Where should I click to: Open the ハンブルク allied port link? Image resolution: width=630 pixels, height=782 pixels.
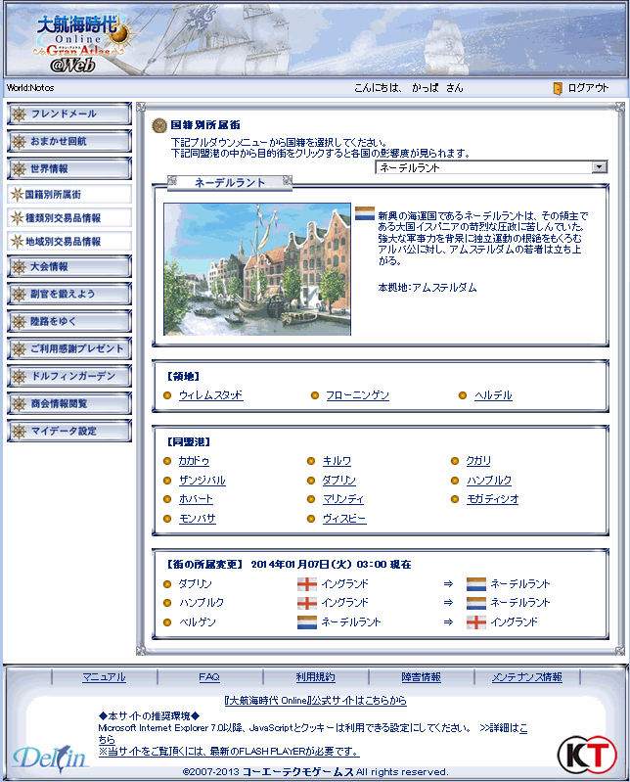point(489,481)
